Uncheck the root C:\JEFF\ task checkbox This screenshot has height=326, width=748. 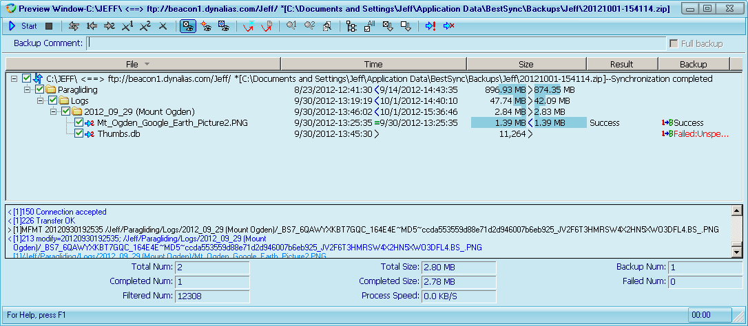[26, 78]
